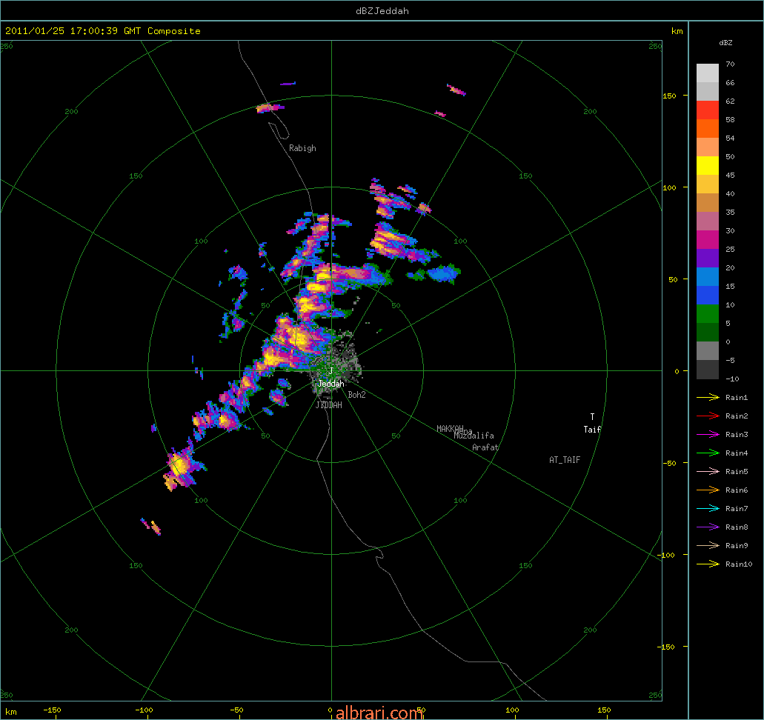
Task: Click the Boh2 map label
Action: pos(356,395)
